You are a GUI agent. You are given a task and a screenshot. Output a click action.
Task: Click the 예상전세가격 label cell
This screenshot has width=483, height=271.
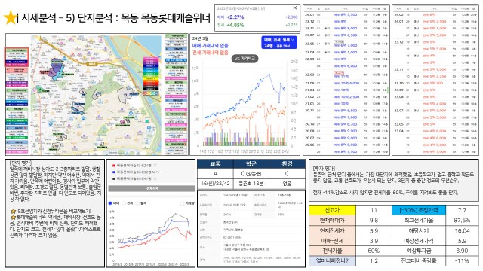[x=419, y=241]
